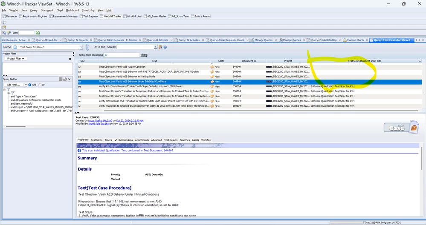
Task: Toggle the Windchill User viewset checkbox
Action: [x=125, y=16]
